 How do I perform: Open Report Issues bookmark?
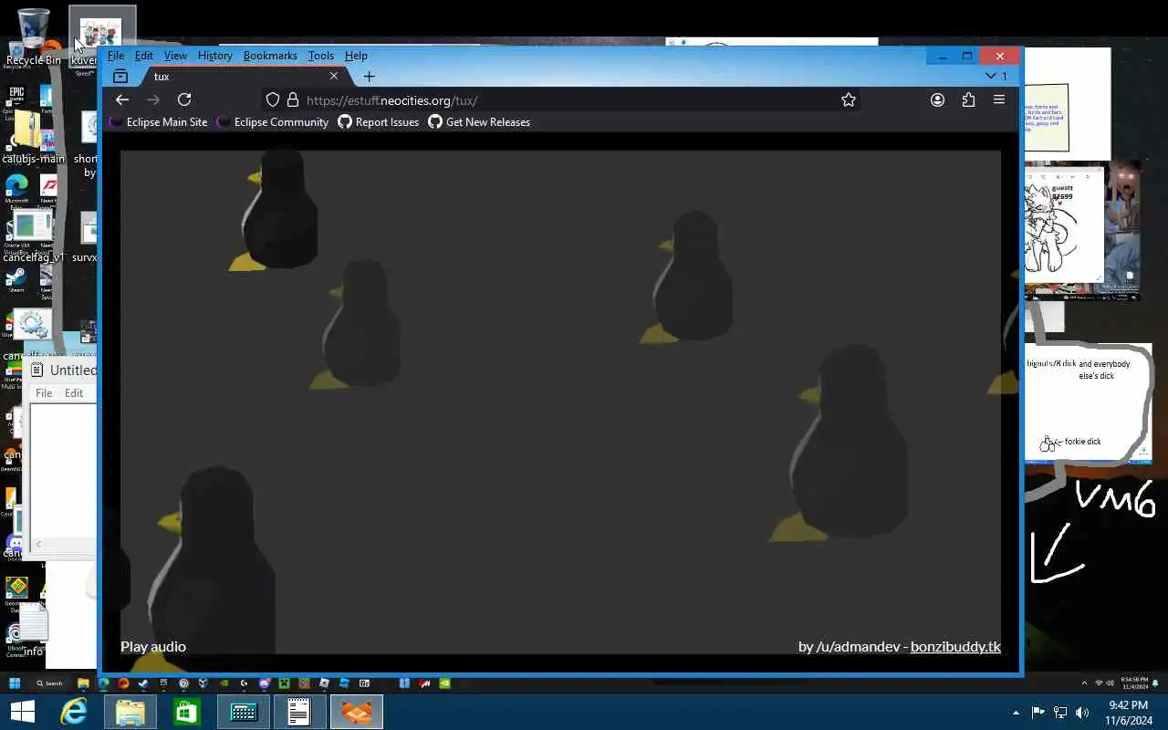click(x=379, y=122)
